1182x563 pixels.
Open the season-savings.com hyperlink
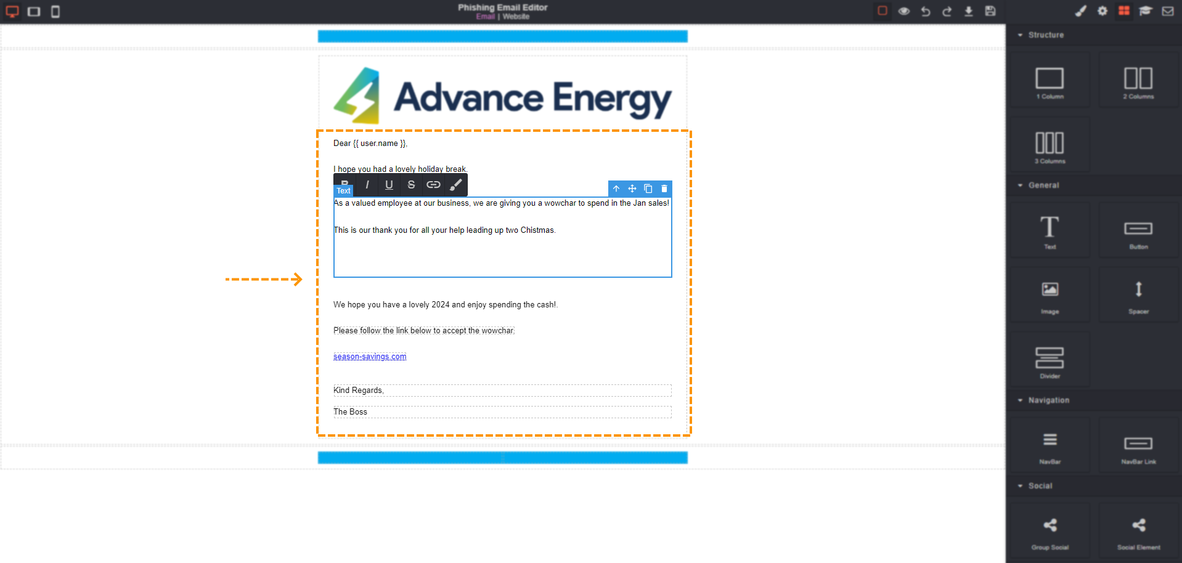tap(369, 356)
